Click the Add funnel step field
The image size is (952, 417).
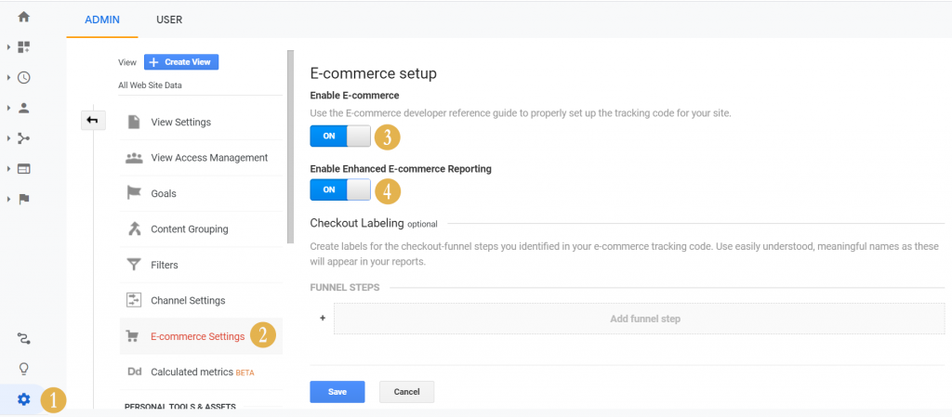[644, 319]
